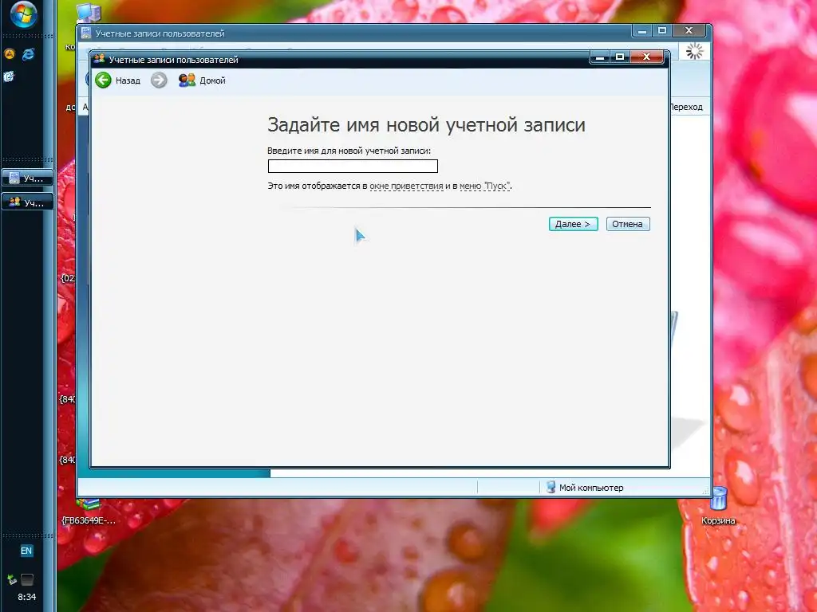Click the Мой компьютер status bar icon
The image size is (817, 612).
[x=551, y=487]
